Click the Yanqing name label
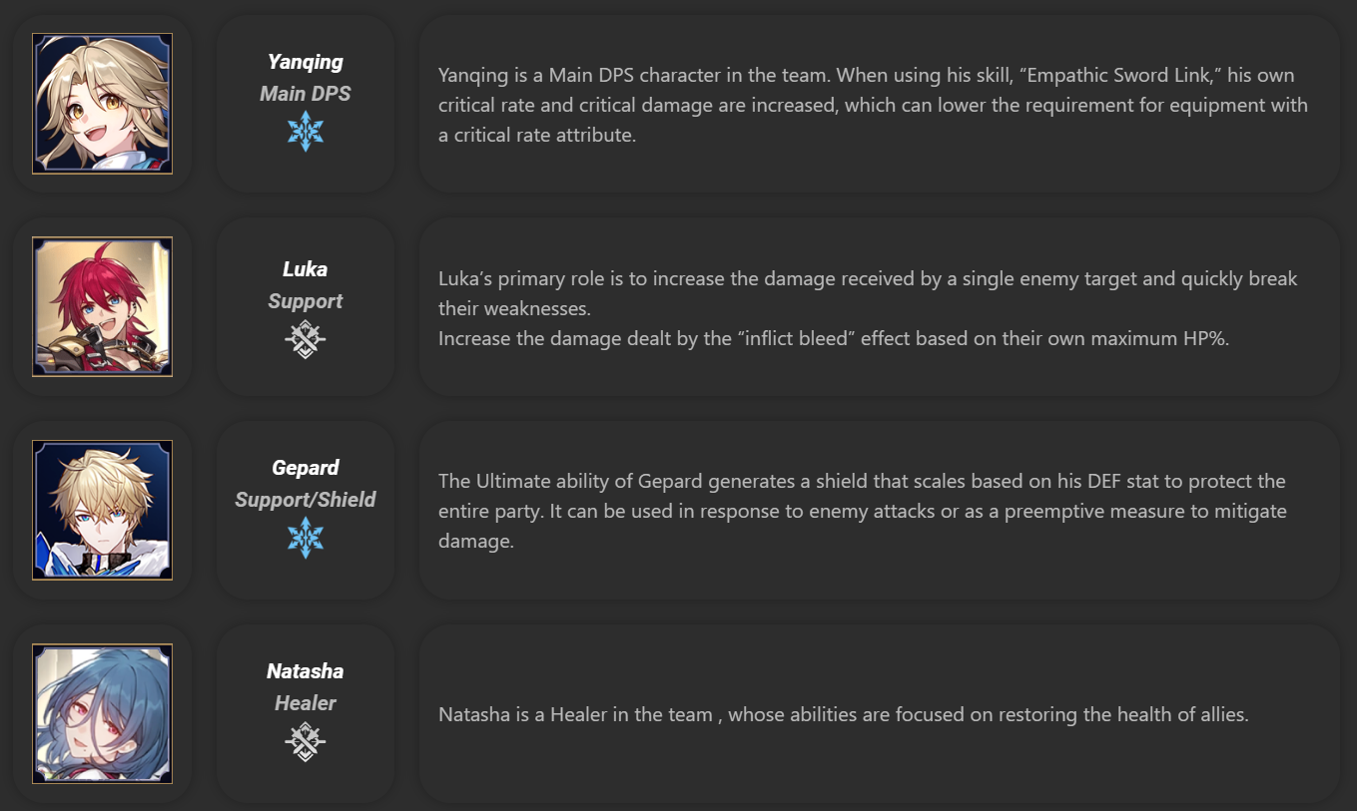Image resolution: width=1357 pixels, height=811 pixels. point(306,62)
